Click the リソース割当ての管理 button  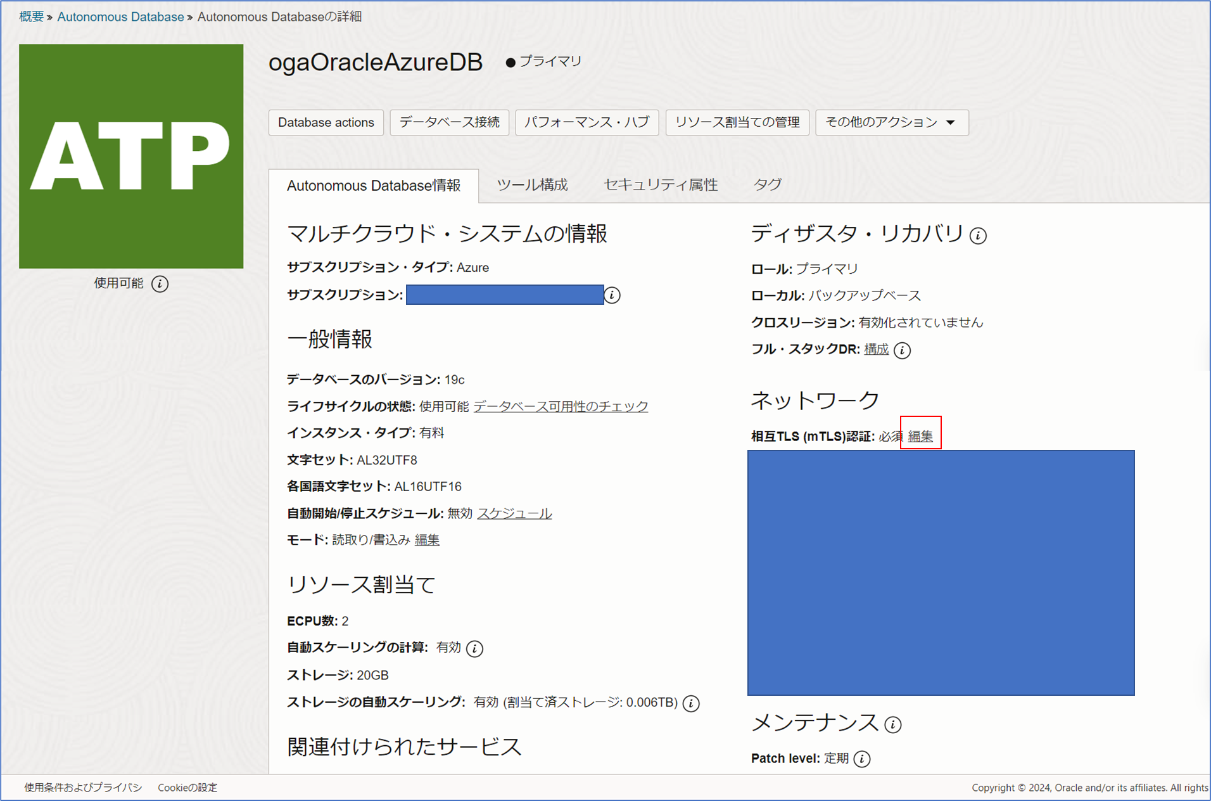(x=737, y=122)
